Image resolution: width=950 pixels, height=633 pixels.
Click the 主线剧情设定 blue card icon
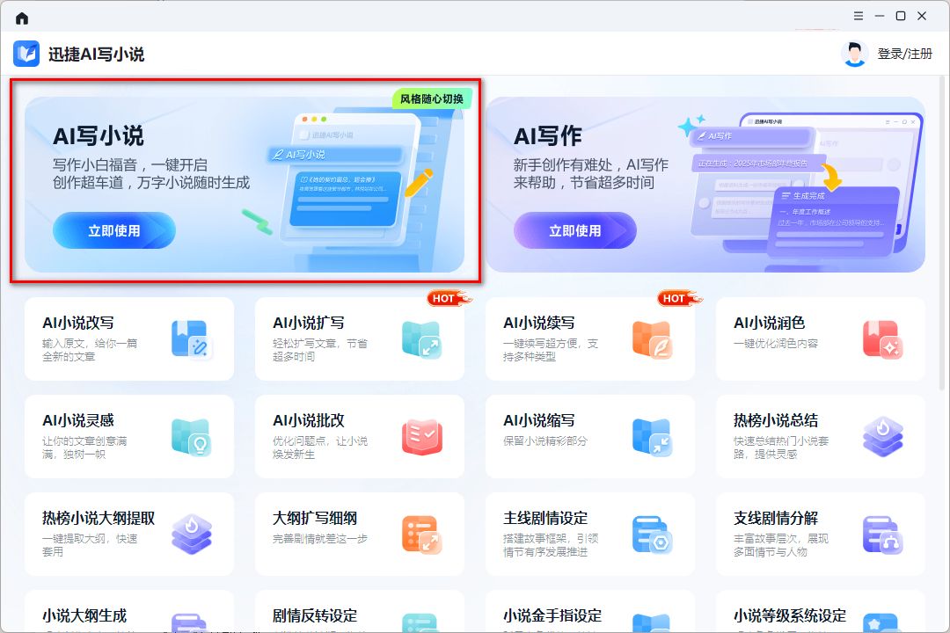point(652,535)
